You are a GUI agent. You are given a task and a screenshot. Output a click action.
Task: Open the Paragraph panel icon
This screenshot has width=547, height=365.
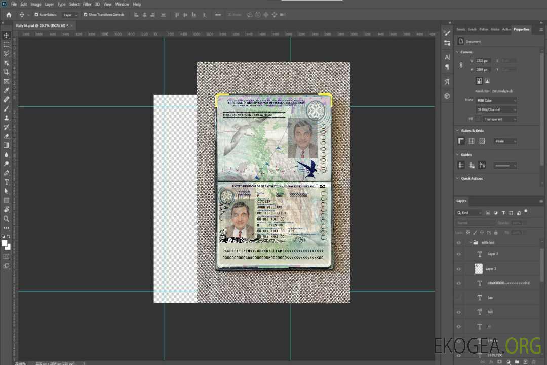click(447, 67)
